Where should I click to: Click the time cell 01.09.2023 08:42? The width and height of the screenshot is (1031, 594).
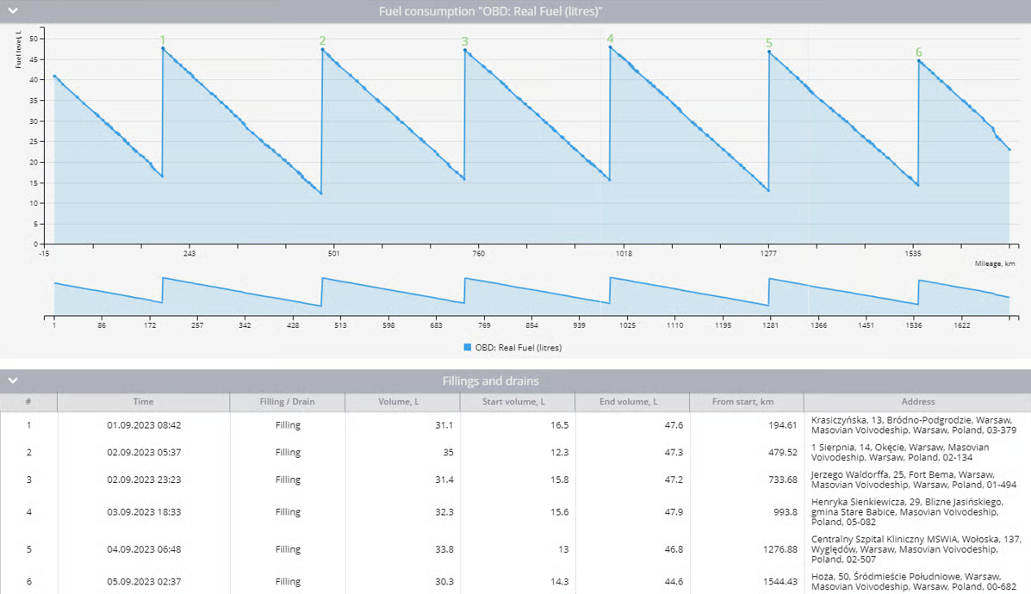click(x=144, y=425)
